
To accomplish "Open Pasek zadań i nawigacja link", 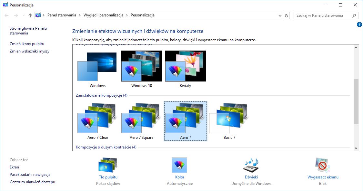I will [30, 175].
